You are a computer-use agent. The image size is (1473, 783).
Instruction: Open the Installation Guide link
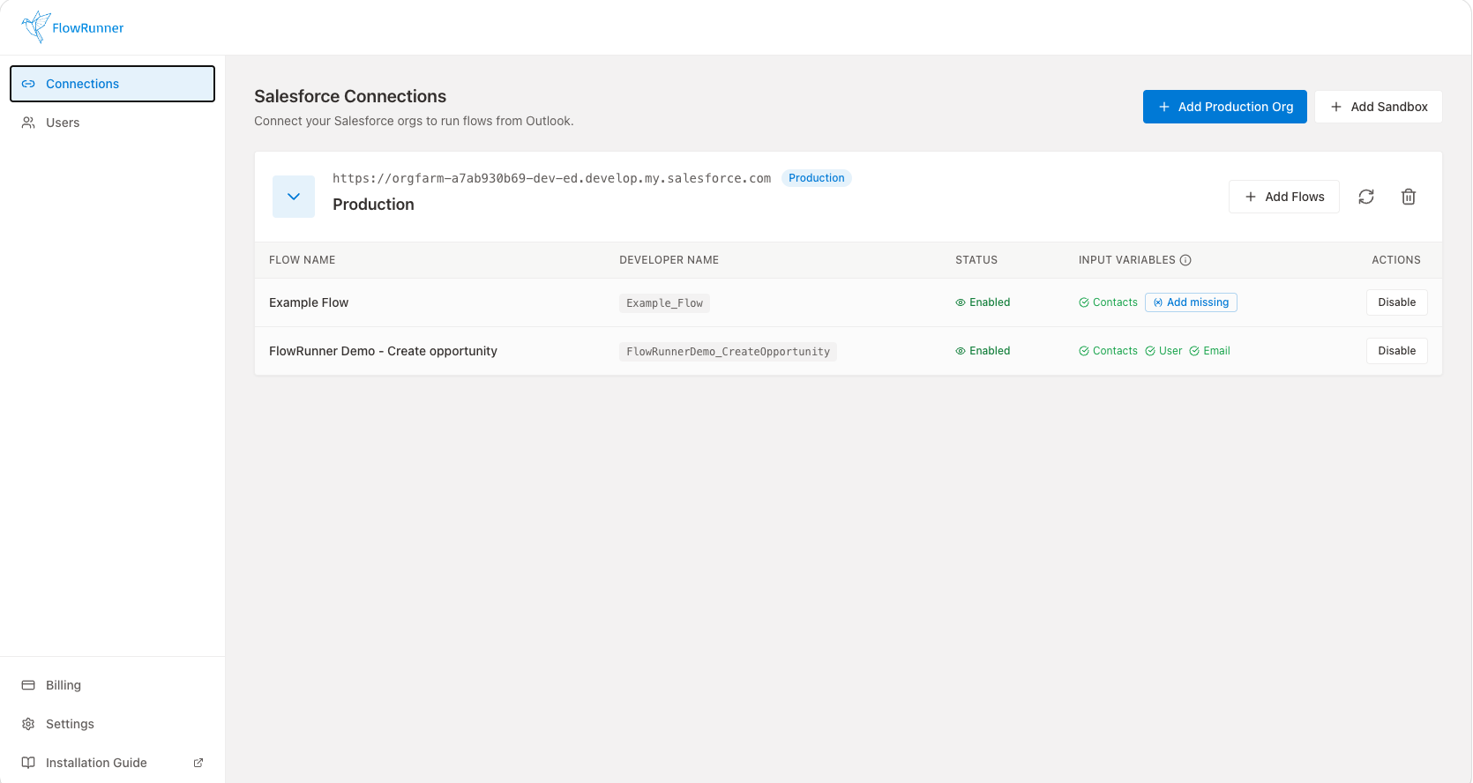pyautogui.click(x=112, y=763)
